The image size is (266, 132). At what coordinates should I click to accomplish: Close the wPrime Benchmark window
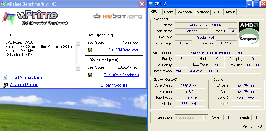click(142, 4)
